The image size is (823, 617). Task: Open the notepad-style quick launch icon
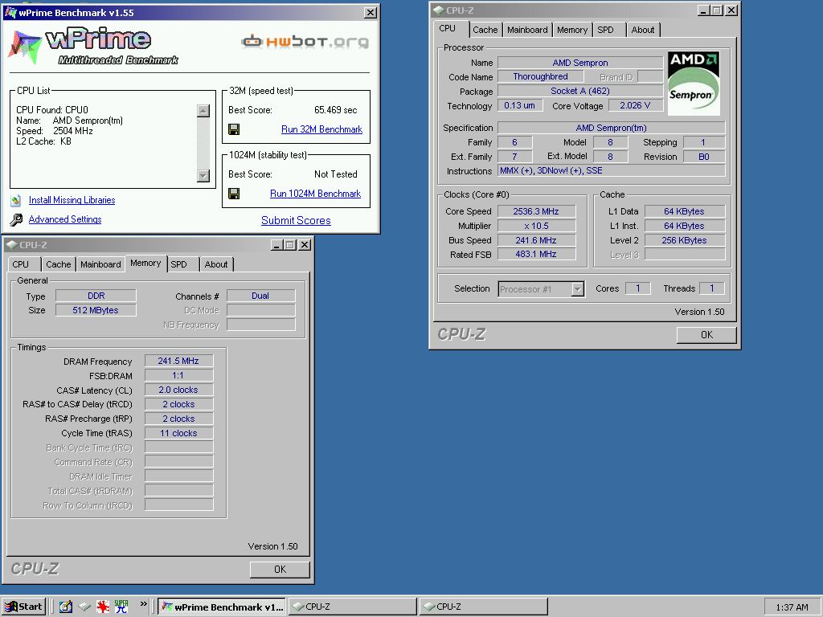[x=66, y=607]
